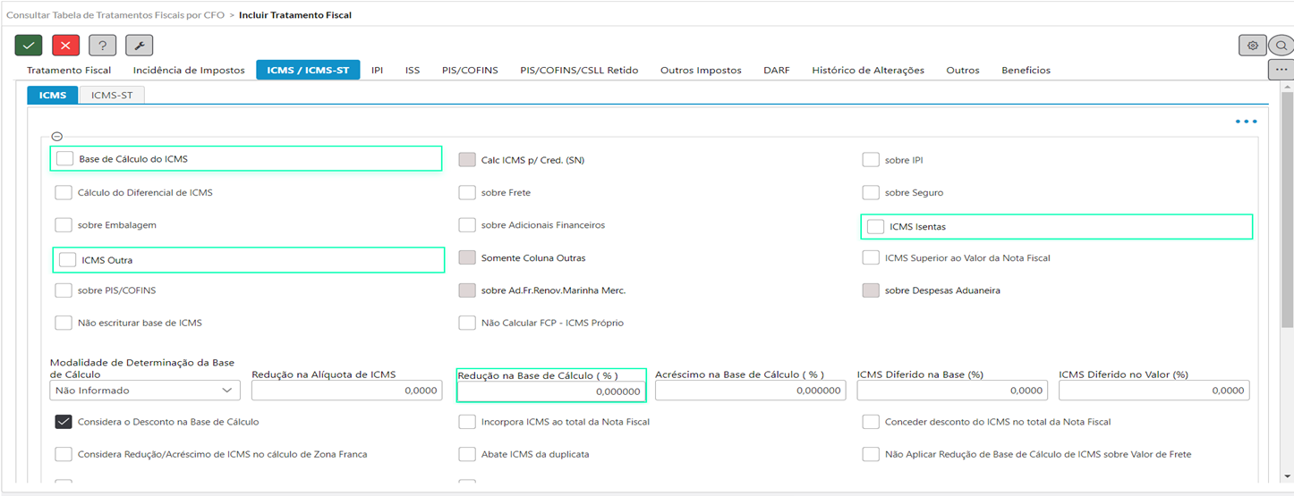Click the Redução na Base de Cálculo field
1294x496 pixels.
[550, 391]
